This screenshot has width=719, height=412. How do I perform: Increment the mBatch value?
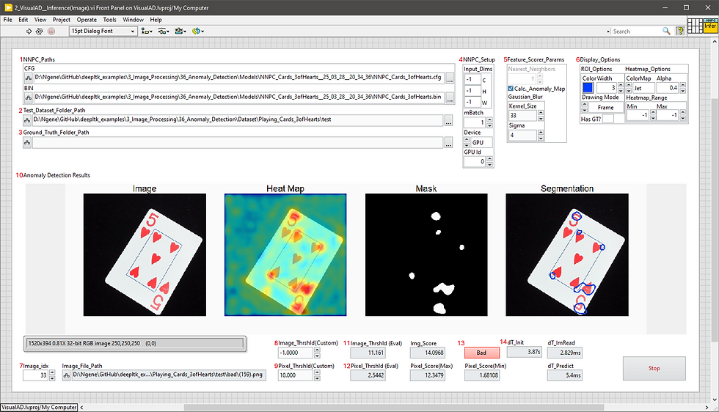(x=490, y=120)
